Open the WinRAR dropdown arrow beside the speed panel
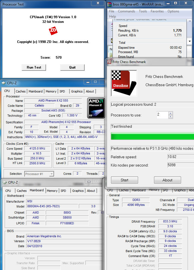The image size is (194, 270). (x=190, y=41)
